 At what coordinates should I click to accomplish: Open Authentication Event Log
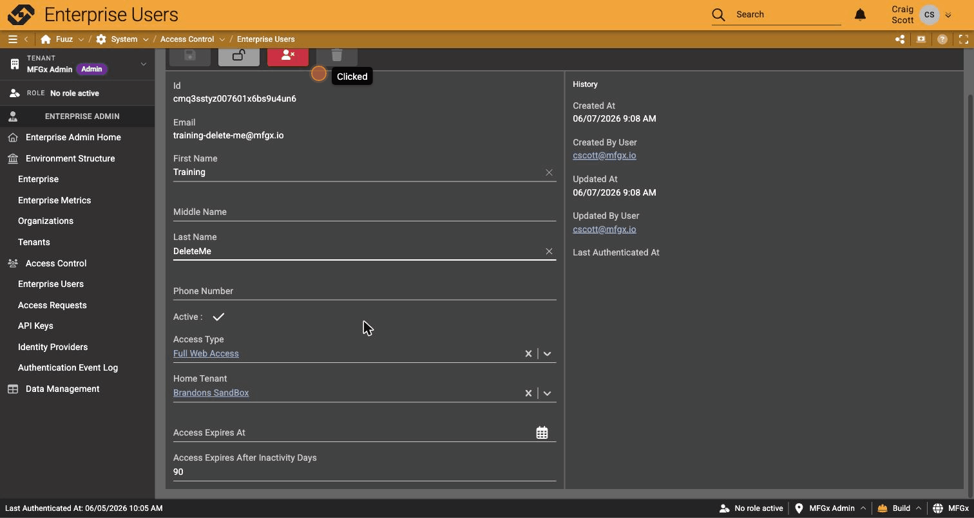[x=68, y=368]
